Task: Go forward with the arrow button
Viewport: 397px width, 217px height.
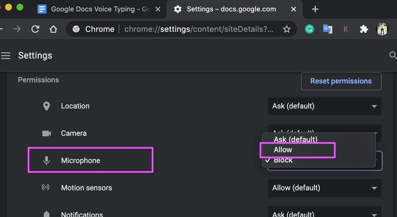Action: (x=17, y=29)
